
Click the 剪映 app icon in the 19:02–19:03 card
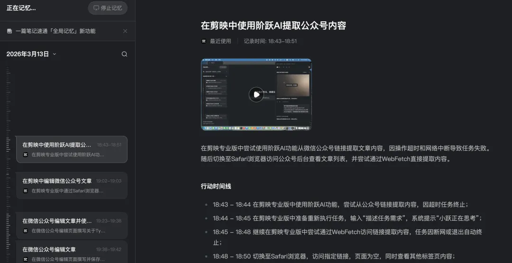click(26, 190)
